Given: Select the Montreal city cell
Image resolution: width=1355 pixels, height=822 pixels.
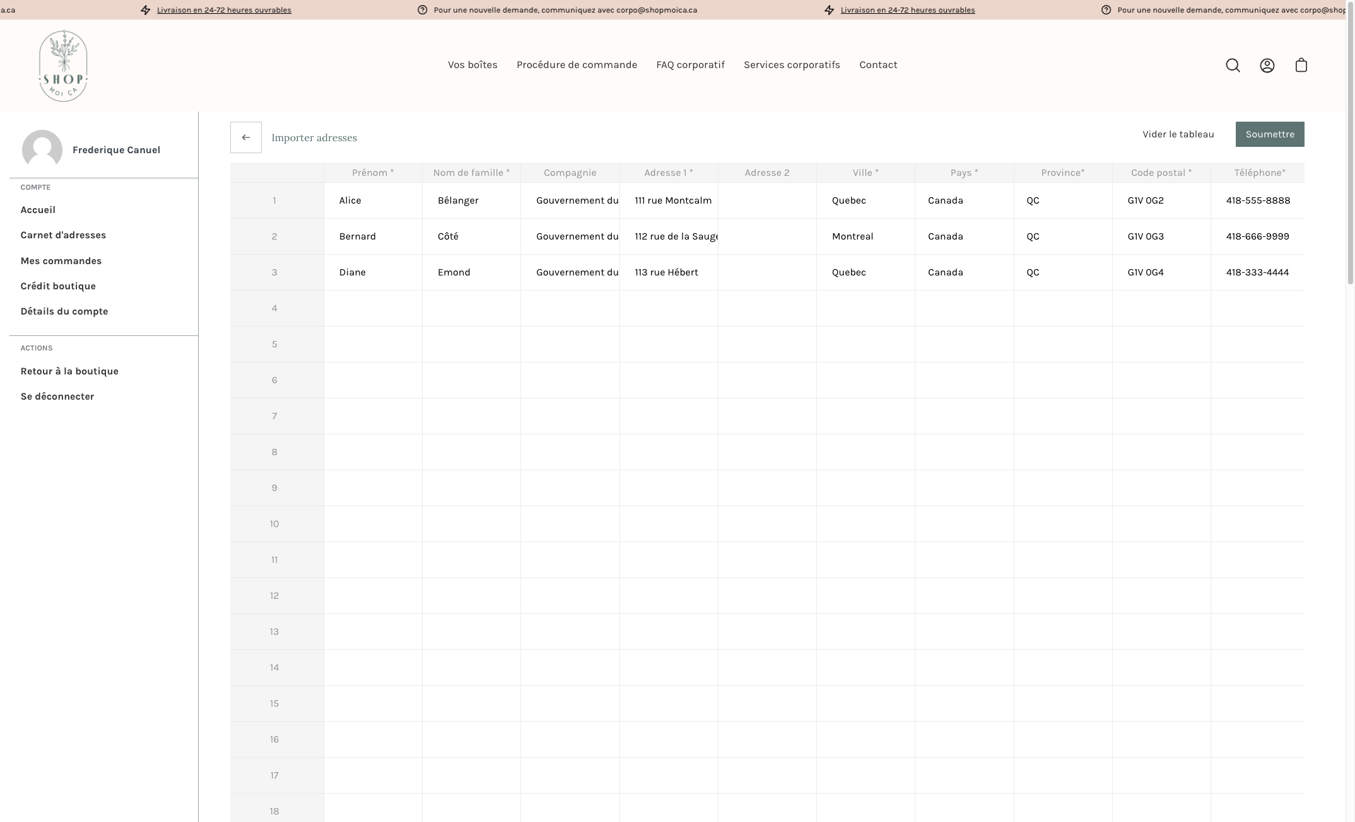Looking at the screenshot, I should point(865,236).
